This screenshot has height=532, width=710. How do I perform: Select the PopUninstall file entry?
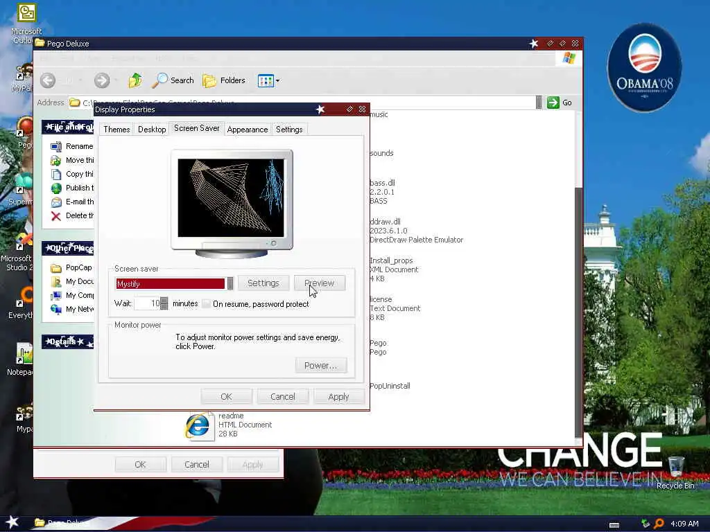coord(390,386)
